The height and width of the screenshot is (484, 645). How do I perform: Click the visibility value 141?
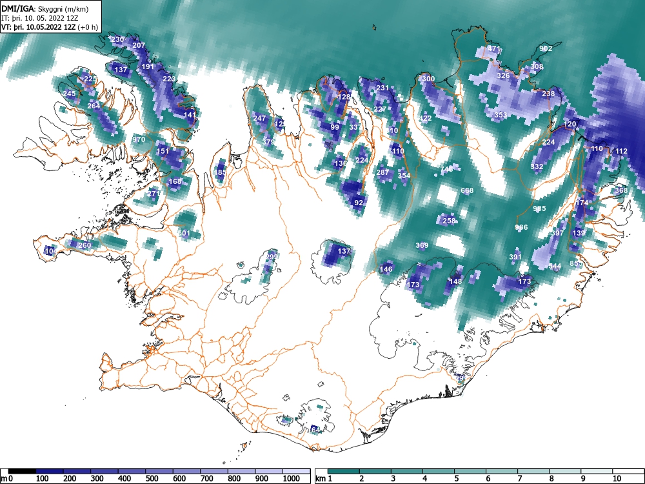point(190,115)
